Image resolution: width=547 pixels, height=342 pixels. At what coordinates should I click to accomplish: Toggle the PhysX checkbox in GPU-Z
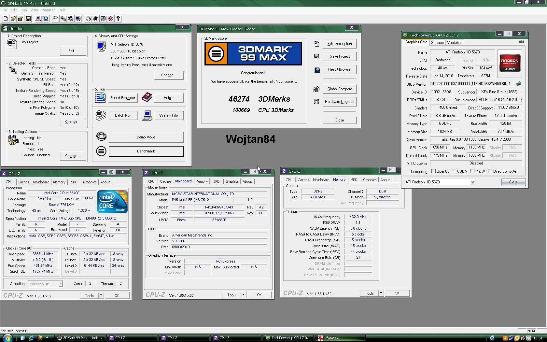(472, 171)
